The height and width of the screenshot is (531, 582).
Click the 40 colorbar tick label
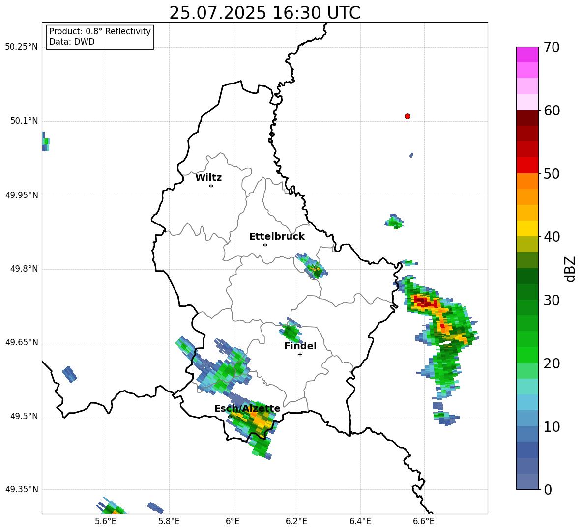(552, 237)
